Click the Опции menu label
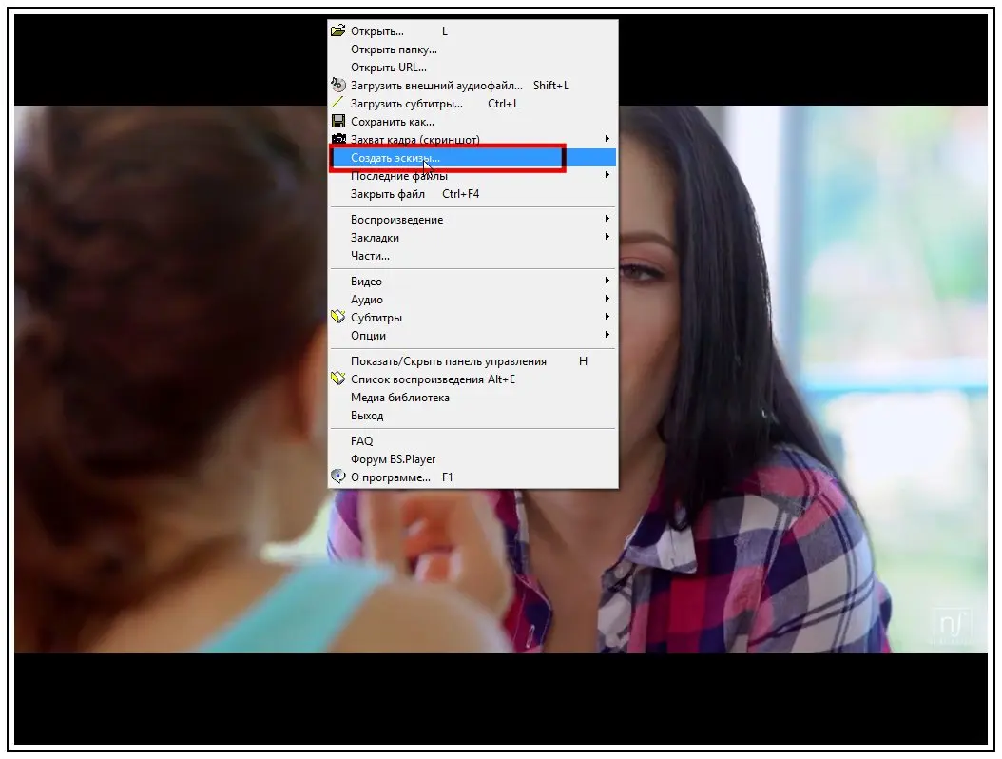This screenshot has height=759, width=1002. 368,336
